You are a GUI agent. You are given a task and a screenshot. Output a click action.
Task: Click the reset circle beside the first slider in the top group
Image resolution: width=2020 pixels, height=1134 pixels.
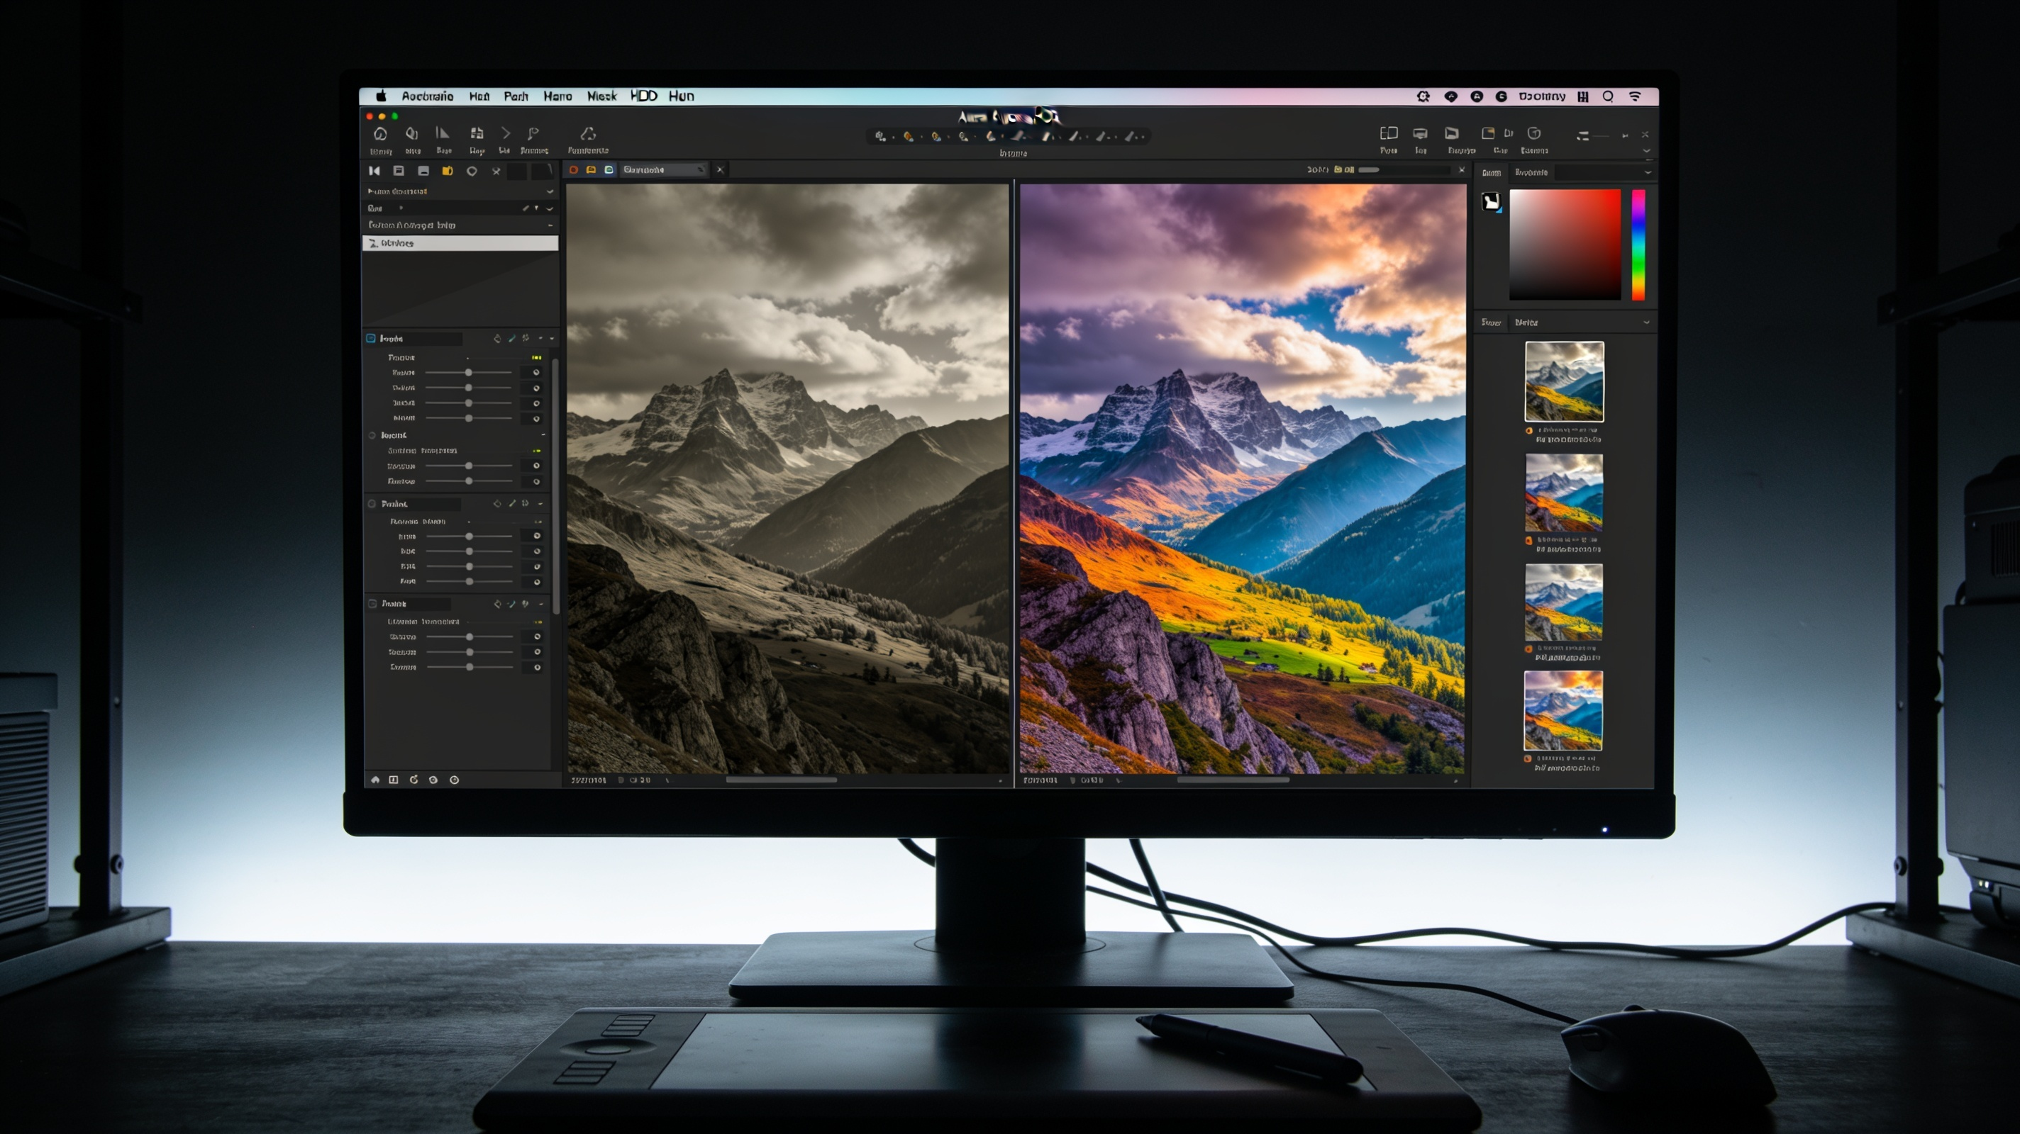tap(536, 373)
